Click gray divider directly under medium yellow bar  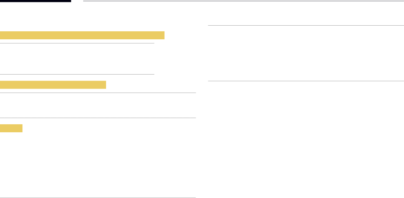[98, 93]
